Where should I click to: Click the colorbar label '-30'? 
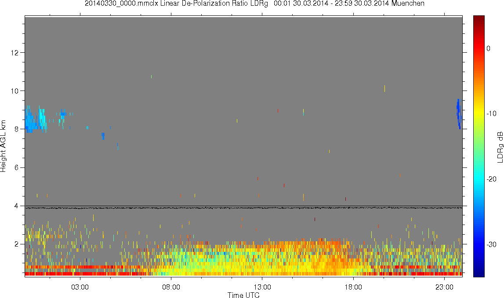pos(491,244)
